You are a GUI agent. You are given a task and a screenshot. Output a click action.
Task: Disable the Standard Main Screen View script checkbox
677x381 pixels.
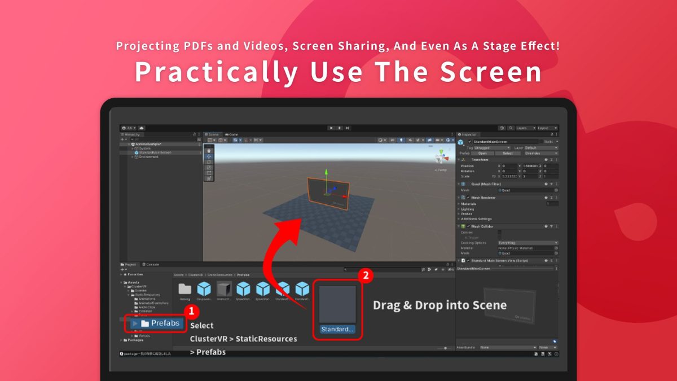[469, 260]
